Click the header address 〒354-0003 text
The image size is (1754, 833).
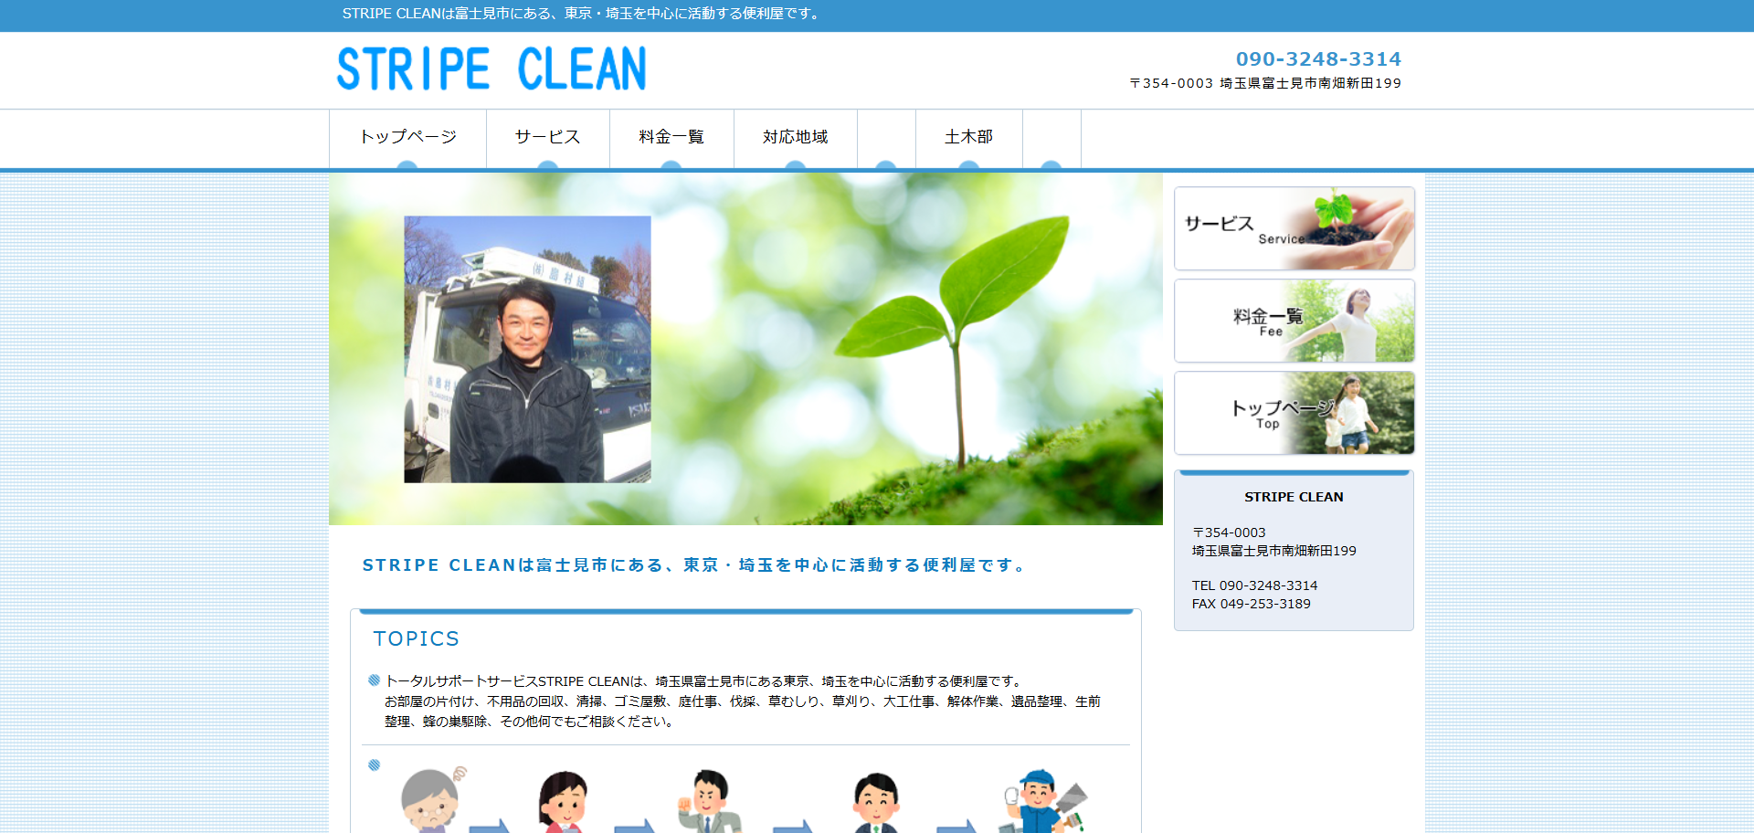point(1265,83)
